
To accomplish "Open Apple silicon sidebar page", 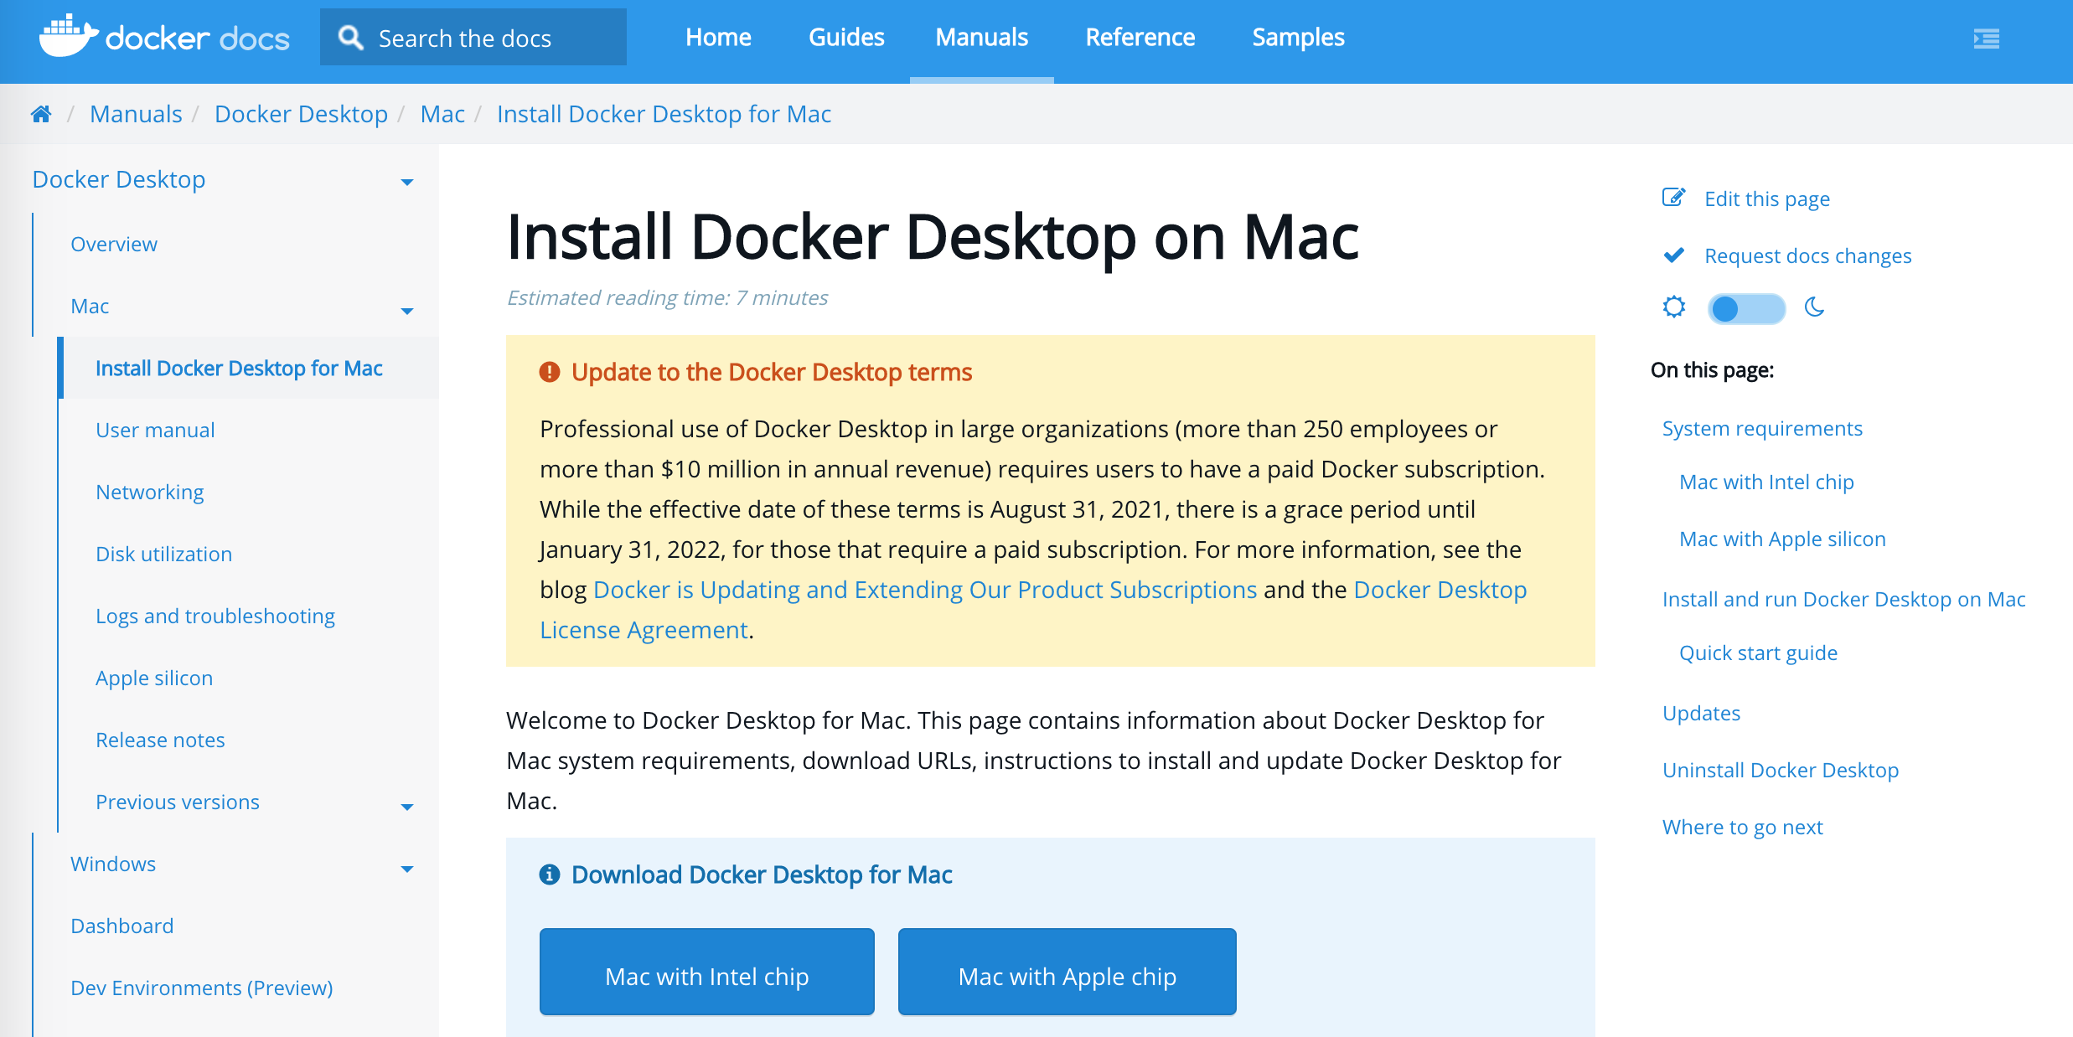I will (154, 678).
